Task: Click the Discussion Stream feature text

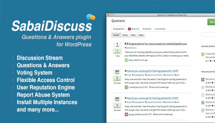Action: click(x=40, y=58)
